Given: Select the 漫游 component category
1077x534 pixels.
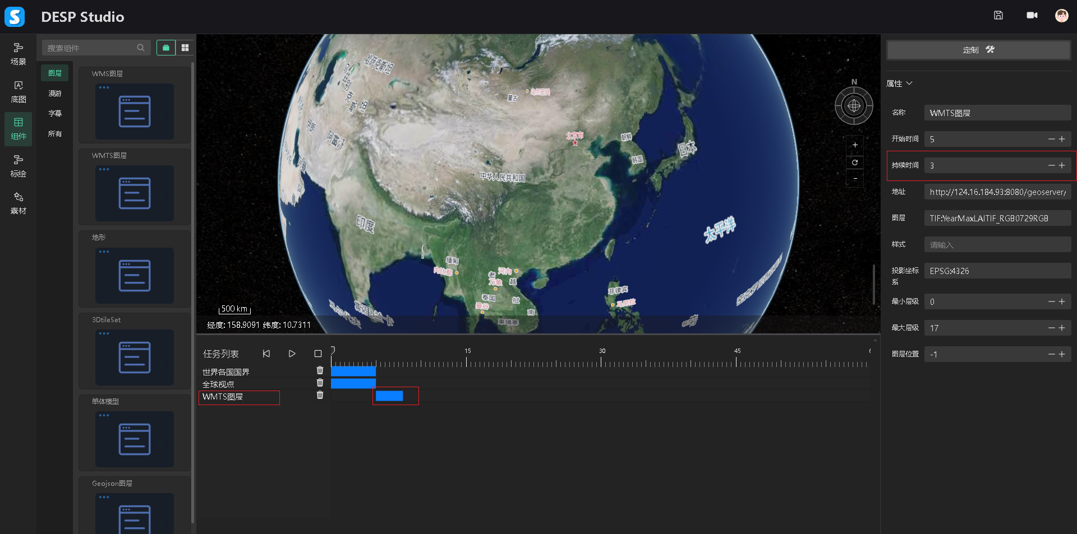Looking at the screenshot, I should 55,94.
